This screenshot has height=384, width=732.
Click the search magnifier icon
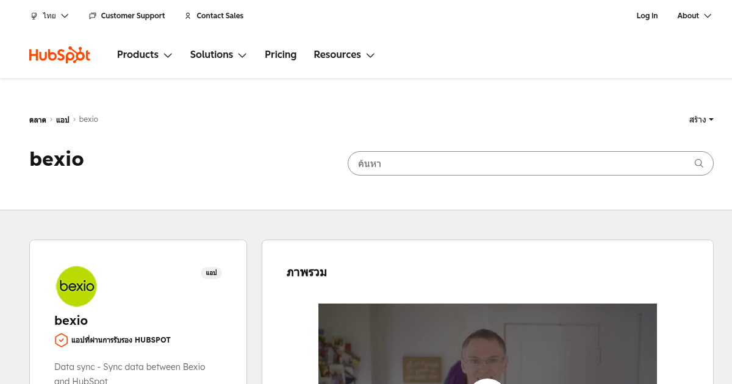[699, 163]
